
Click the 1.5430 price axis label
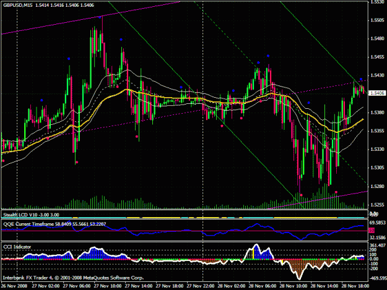pos(377,75)
